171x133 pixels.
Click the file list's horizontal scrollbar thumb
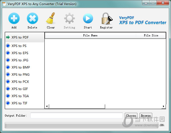point(77,106)
